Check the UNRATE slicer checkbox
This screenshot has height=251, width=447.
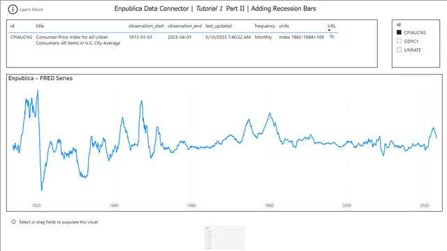[x=399, y=50]
